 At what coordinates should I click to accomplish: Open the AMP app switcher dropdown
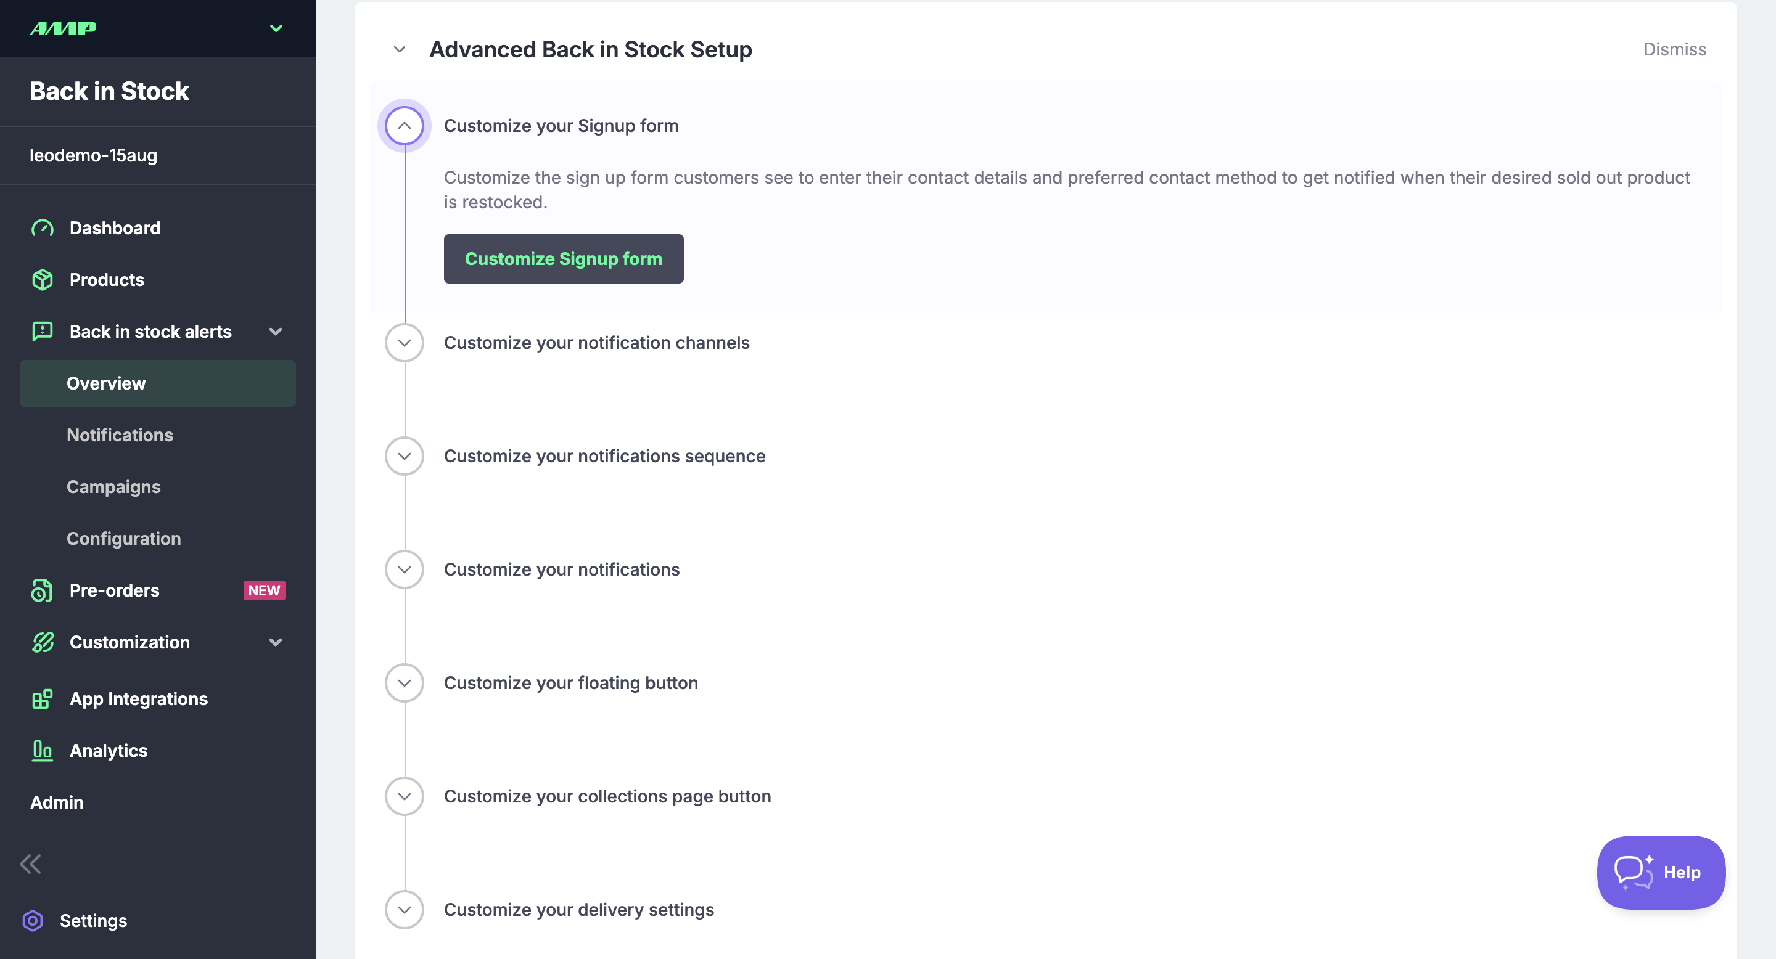[276, 28]
